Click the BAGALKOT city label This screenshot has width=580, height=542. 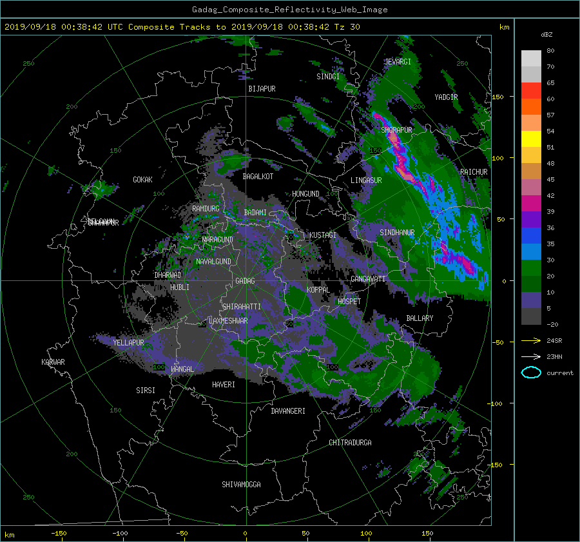[x=258, y=177]
